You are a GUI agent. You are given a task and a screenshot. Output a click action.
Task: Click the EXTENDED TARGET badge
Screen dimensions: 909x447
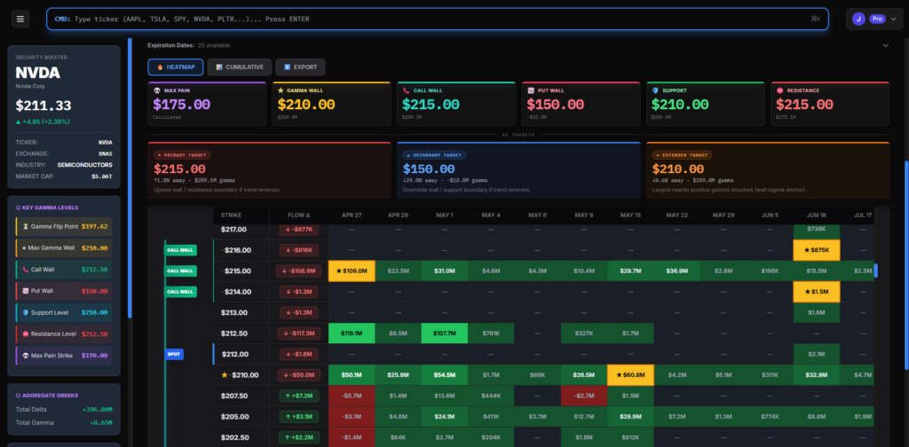(682, 155)
